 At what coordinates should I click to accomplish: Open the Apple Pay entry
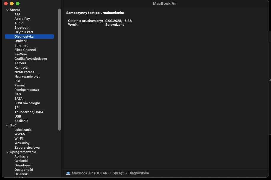click(22, 19)
